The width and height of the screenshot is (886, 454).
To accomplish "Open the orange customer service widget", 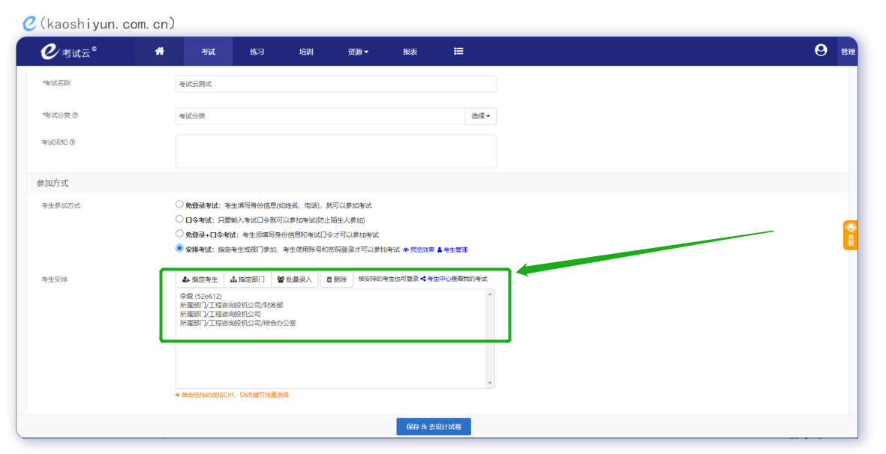I will [x=850, y=235].
